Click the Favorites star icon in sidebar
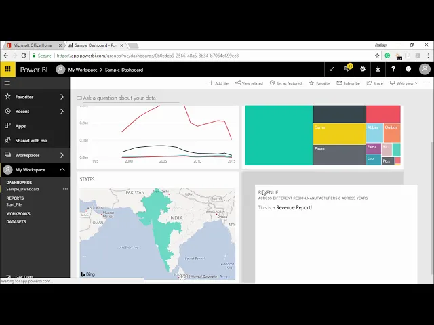 tap(7, 96)
